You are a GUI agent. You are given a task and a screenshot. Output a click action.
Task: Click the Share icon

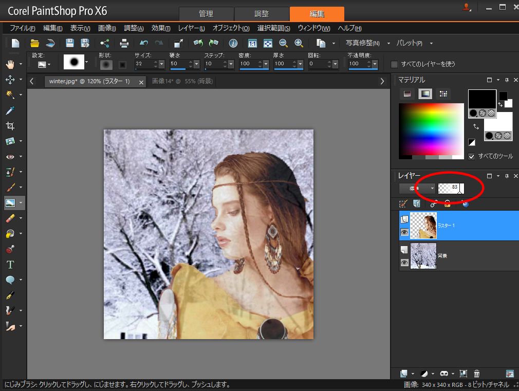point(105,43)
